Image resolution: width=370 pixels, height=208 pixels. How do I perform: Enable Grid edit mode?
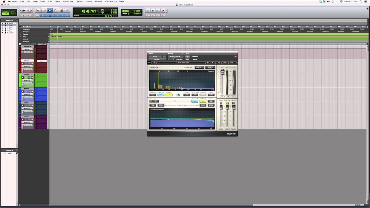(13, 14)
